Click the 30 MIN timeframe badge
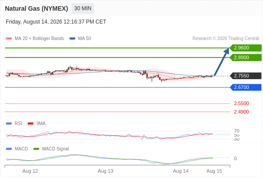The image size is (263, 178). tap(83, 8)
